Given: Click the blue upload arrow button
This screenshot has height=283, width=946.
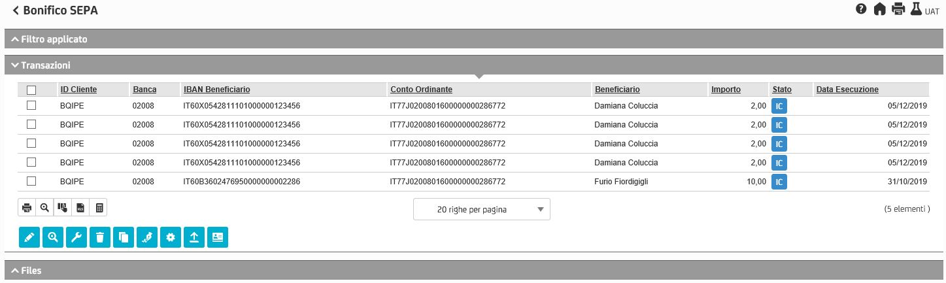Looking at the screenshot, I should [x=194, y=238].
